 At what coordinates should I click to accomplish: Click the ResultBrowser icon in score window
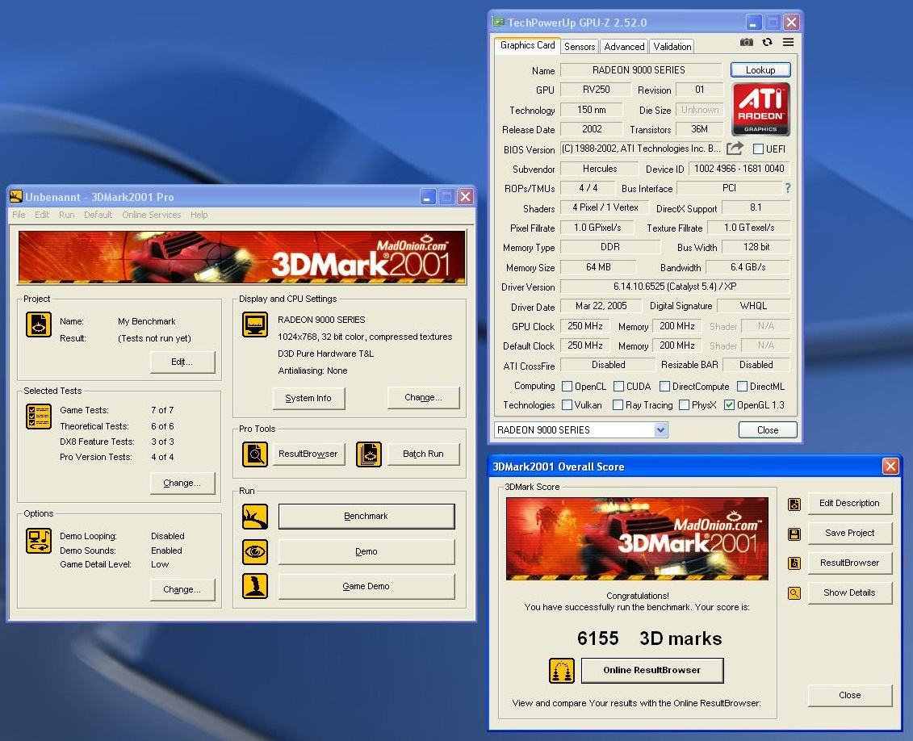click(794, 563)
